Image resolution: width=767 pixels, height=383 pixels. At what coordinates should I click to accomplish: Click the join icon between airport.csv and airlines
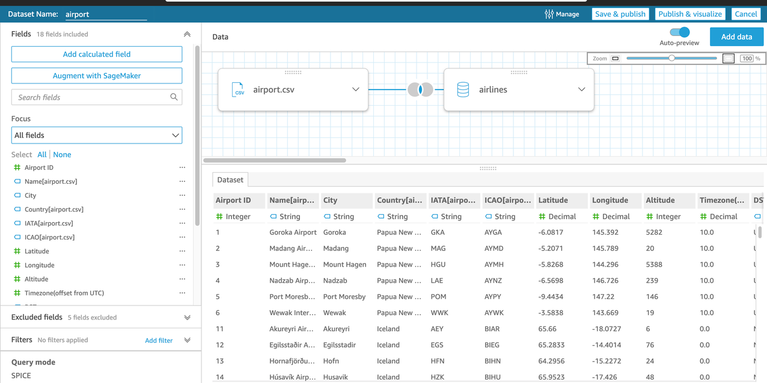(420, 89)
